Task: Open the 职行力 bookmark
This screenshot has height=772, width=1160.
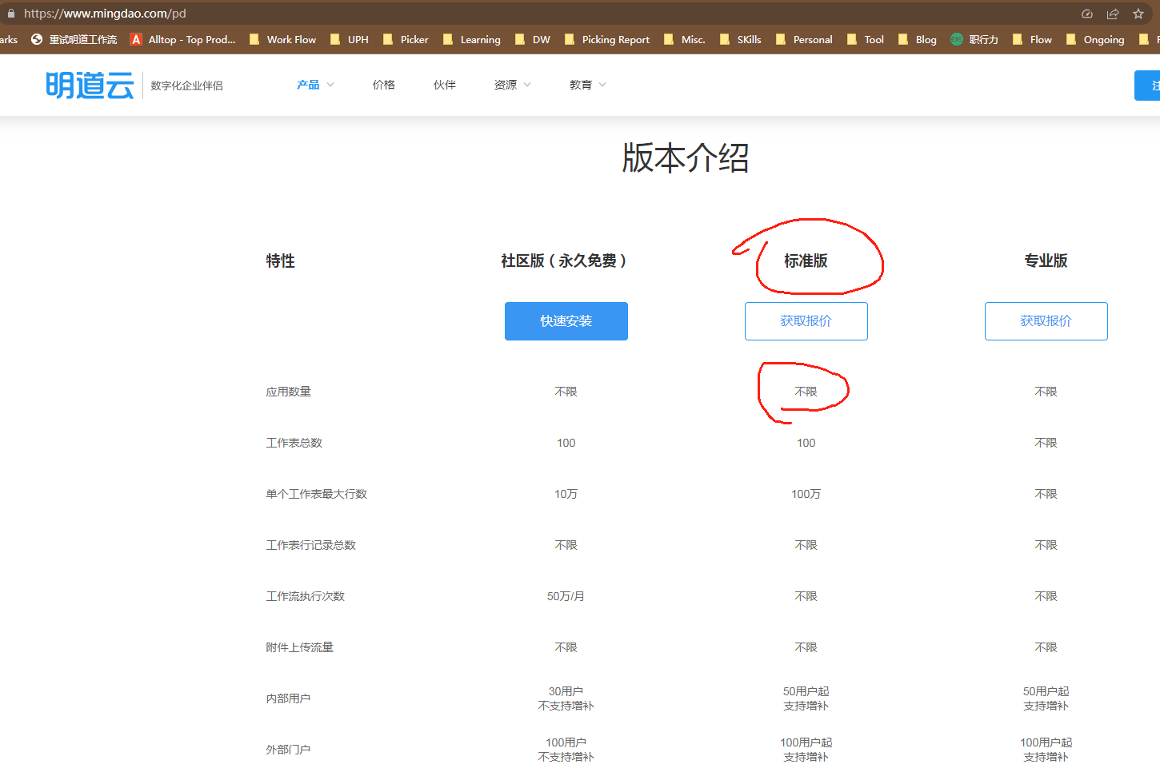Action: coord(974,39)
